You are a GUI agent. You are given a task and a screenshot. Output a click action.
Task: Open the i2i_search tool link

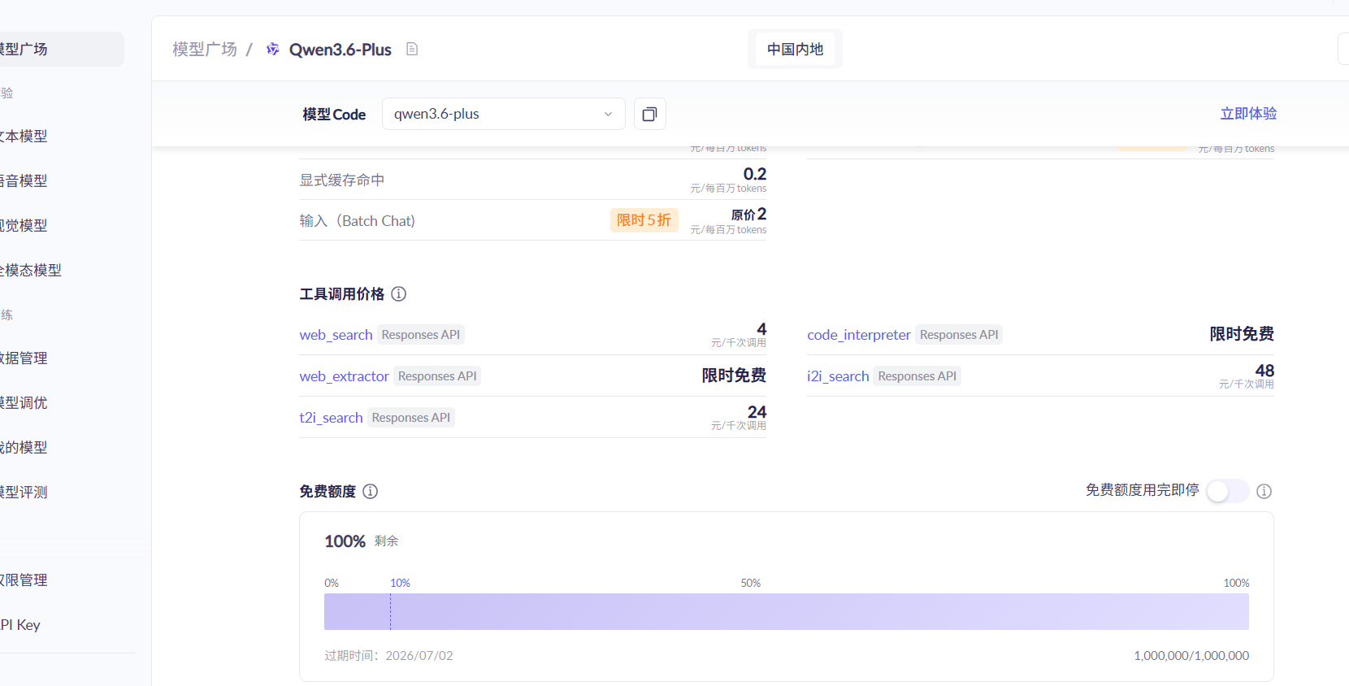(838, 376)
